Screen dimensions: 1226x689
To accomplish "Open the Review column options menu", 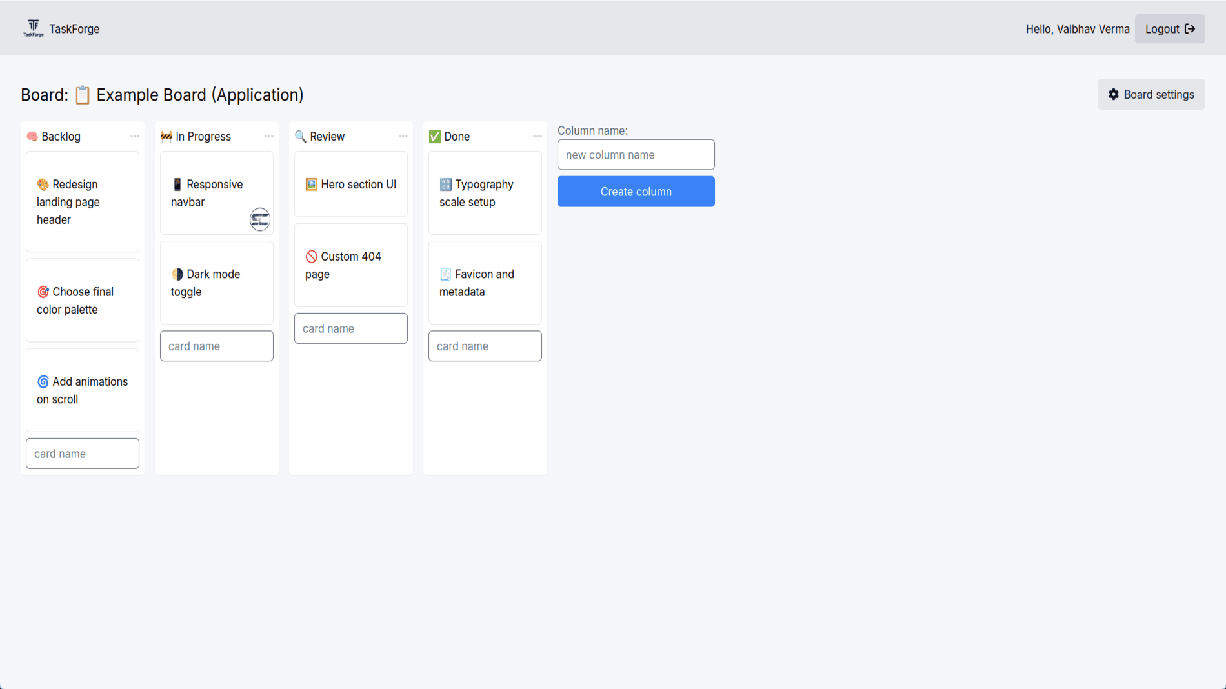I will tap(403, 136).
